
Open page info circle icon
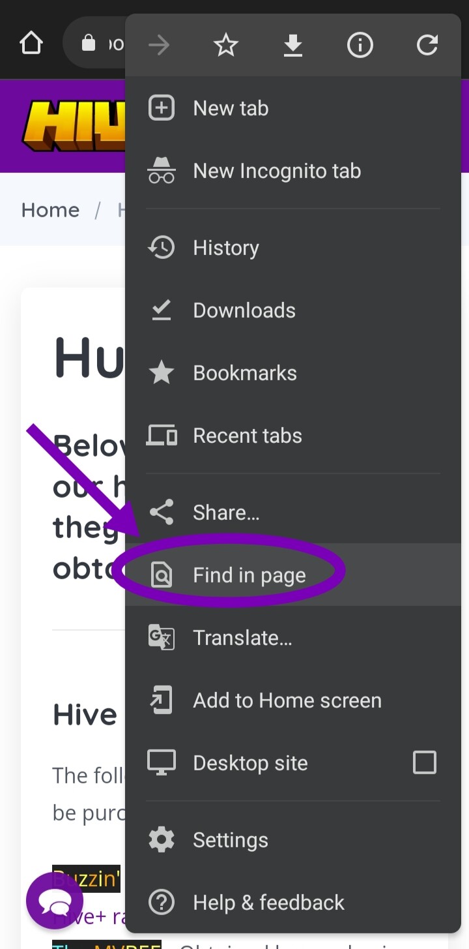(360, 45)
